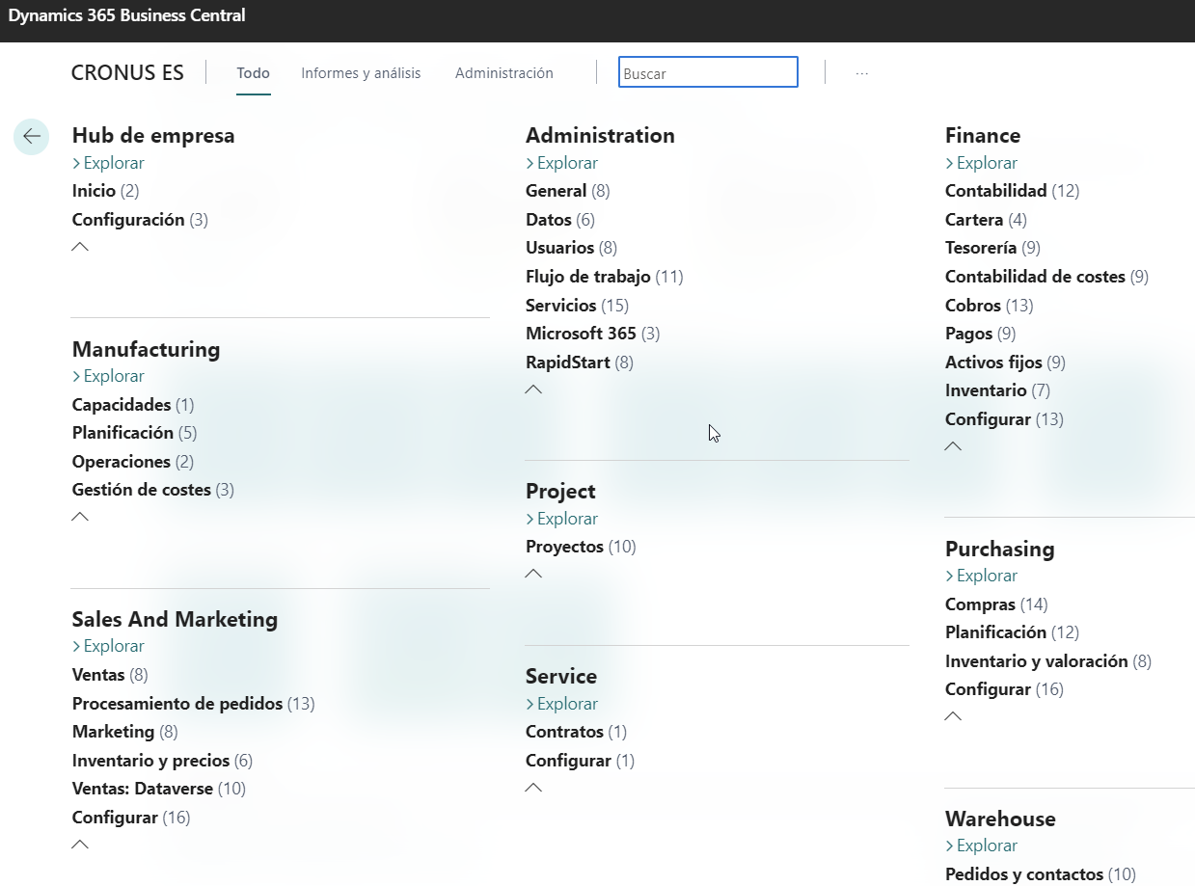The image size is (1195, 886).
Task: Open Configuración (3) under Hub de empresa
Action: click(x=140, y=220)
